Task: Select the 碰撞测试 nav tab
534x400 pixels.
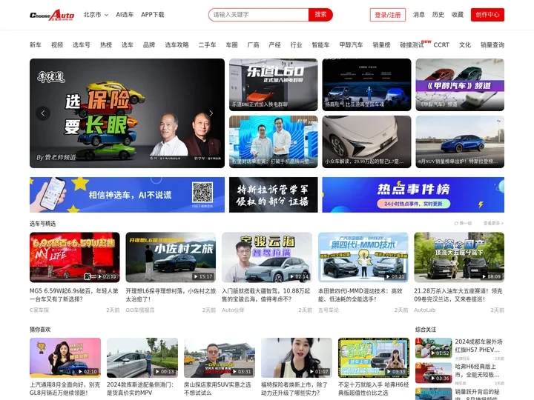Action: pos(412,45)
